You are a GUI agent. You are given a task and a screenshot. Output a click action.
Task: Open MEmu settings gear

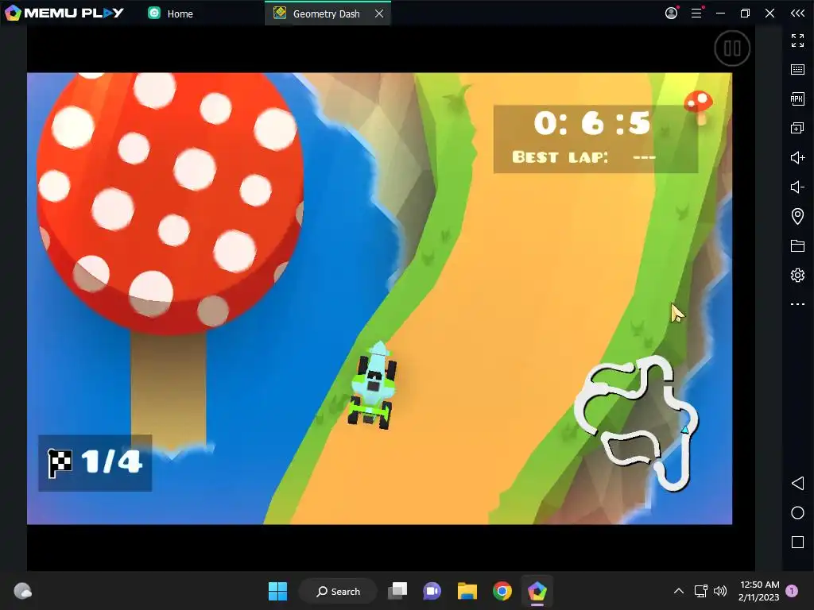tap(797, 275)
